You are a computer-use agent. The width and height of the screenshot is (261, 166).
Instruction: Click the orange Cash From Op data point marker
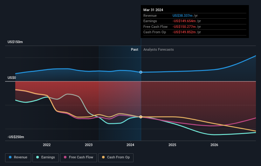click(x=141, y=117)
